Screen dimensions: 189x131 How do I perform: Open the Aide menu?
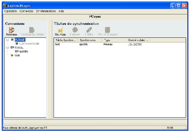[61, 11]
